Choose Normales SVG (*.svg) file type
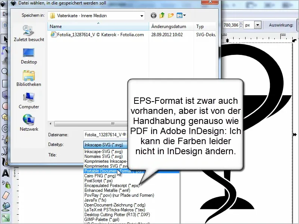The width and height of the screenshot is (299, 224). coord(104,156)
